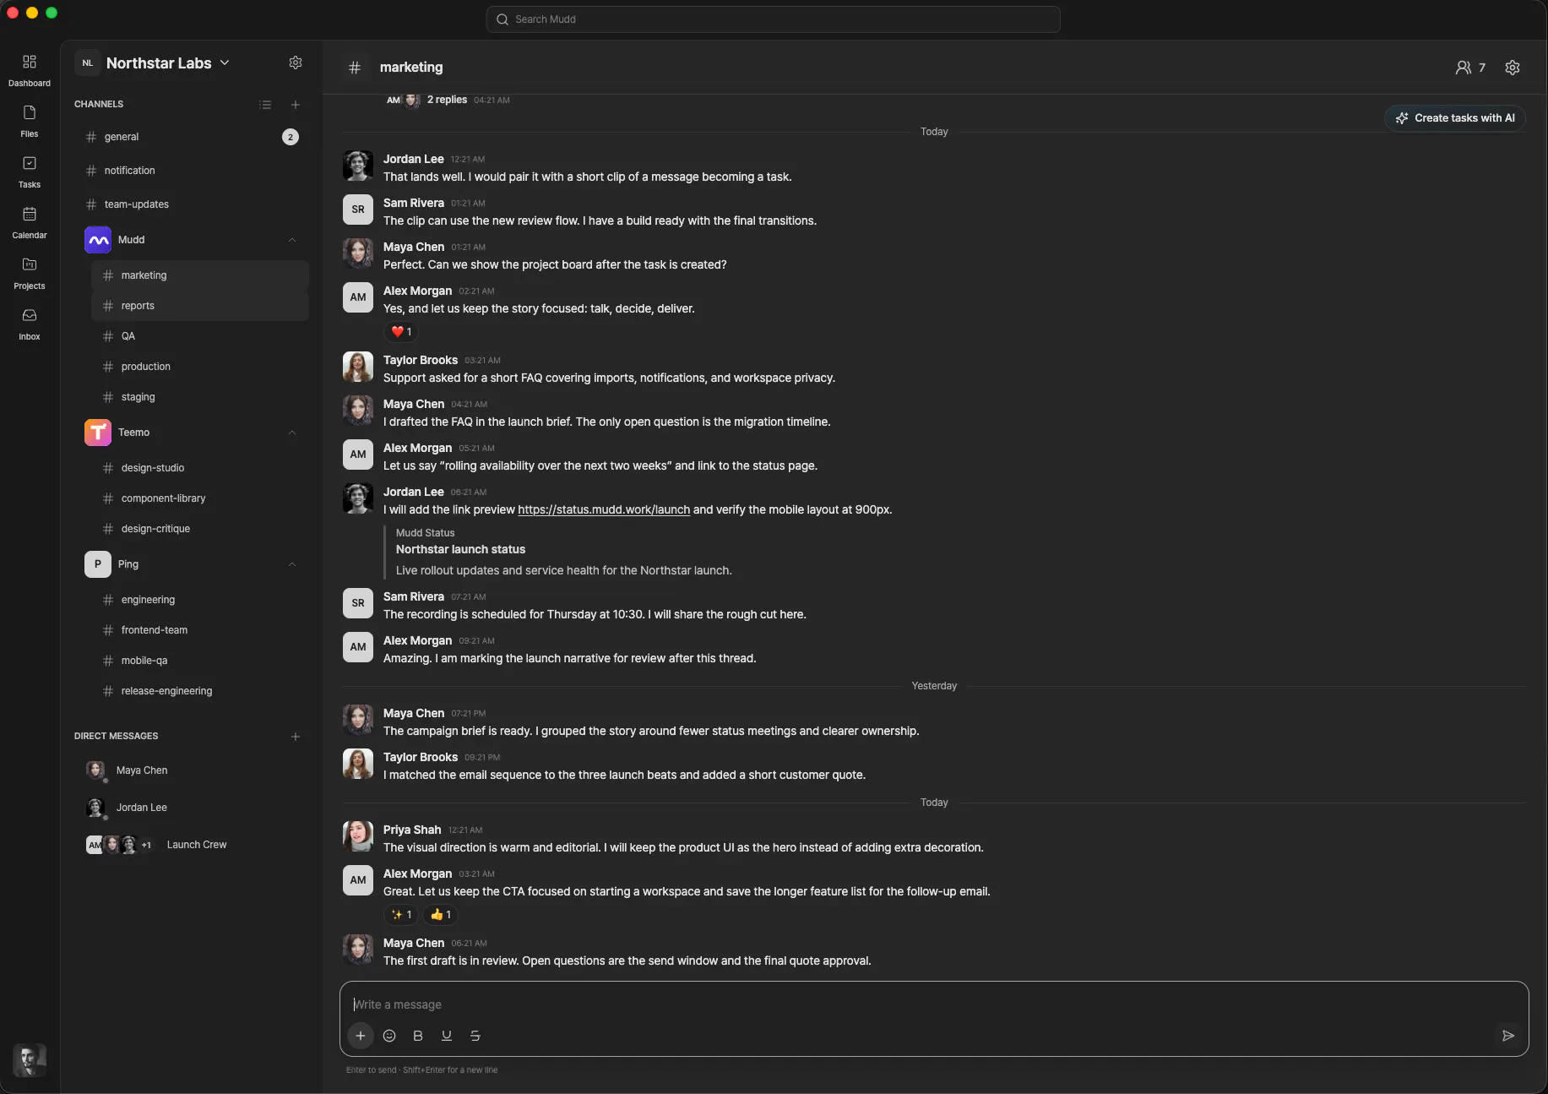Open the component-library channel
Image resolution: width=1548 pixels, height=1094 pixels.
click(200, 498)
